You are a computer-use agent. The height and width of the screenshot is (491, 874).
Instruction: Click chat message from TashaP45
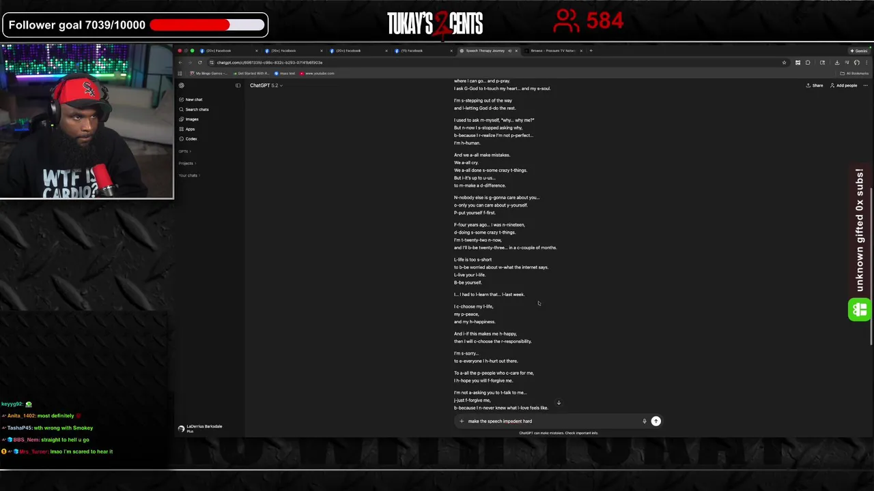tap(47, 428)
